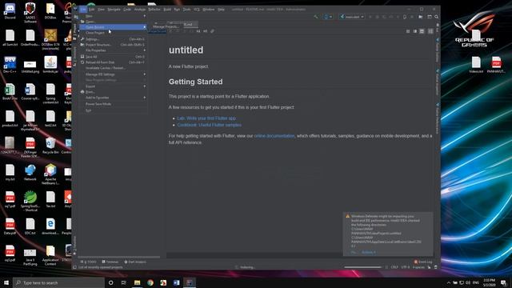This screenshot has width=512, height=288.
Task: Click CRLF line separator in status bar
Action: pyautogui.click(x=394, y=267)
